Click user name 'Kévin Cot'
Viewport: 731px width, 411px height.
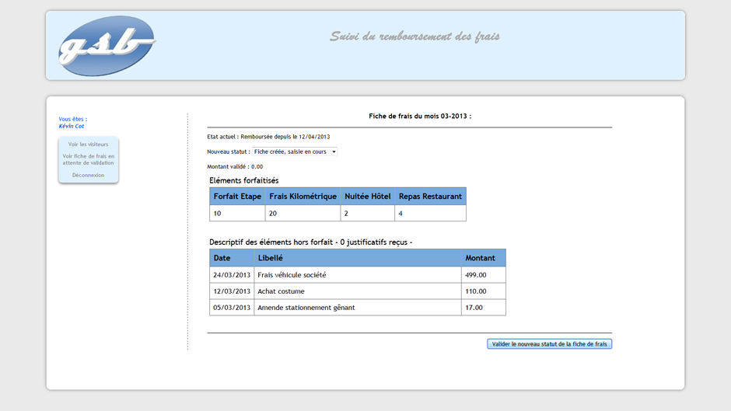coord(72,127)
